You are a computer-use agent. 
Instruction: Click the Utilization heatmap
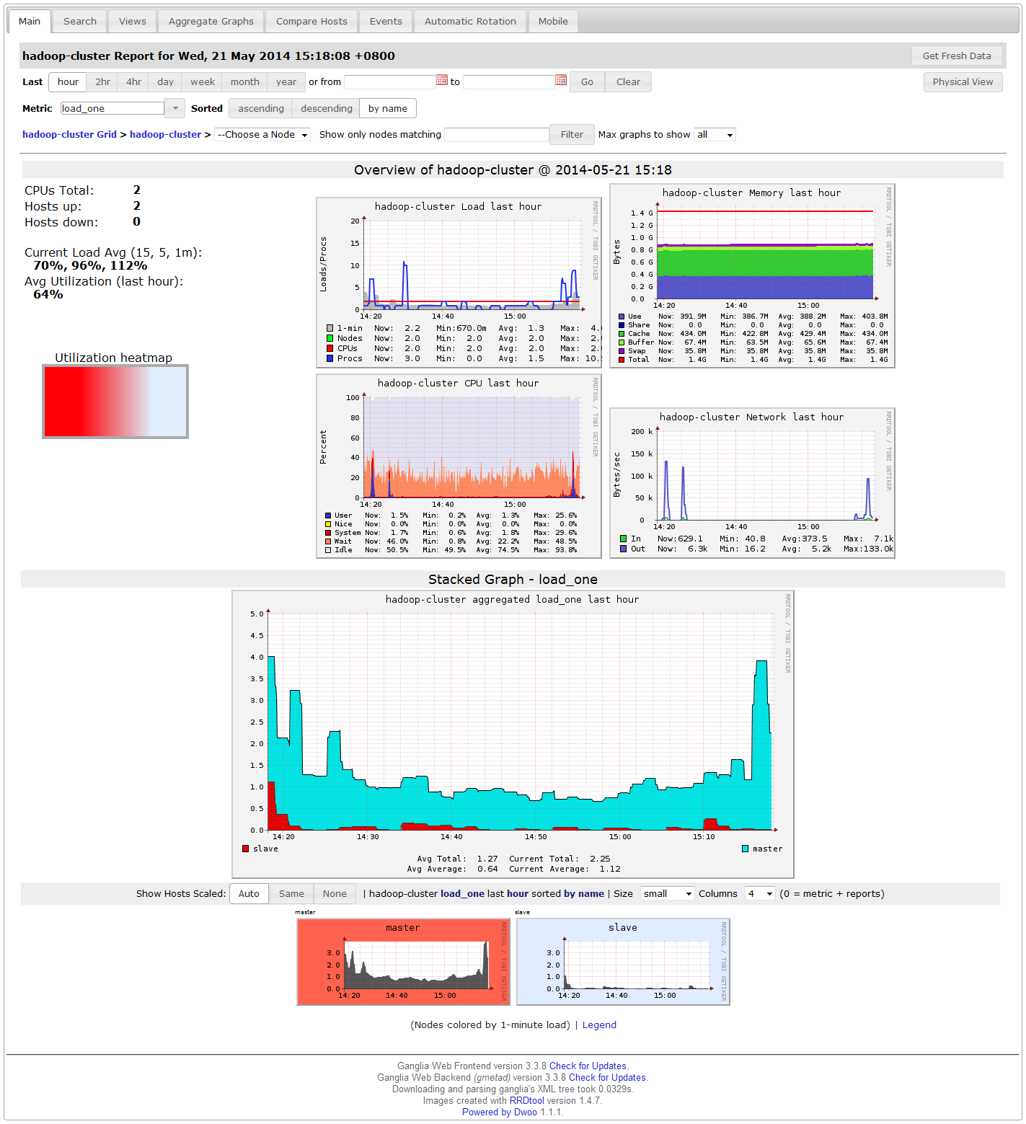click(115, 402)
